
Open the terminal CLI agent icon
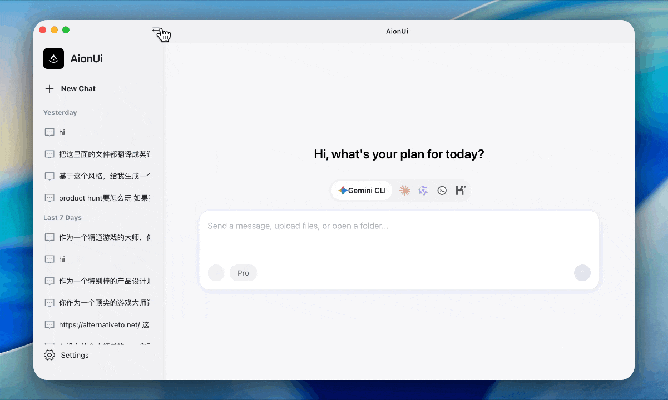pos(442,190)
